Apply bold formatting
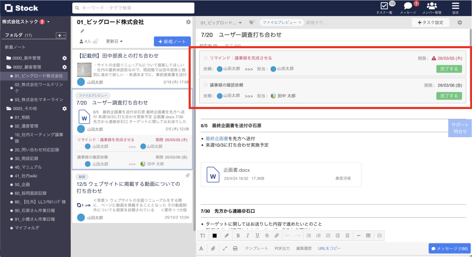472x257 pixels. click(238, 235)
